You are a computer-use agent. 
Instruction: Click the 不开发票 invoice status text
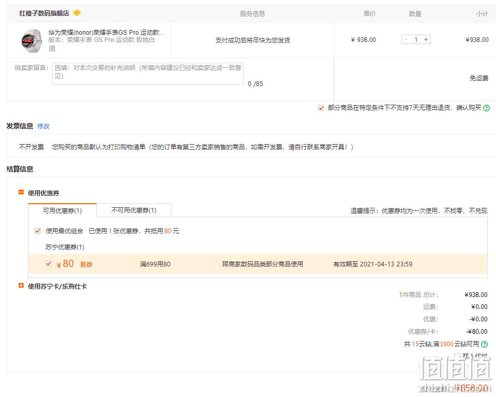pyautogui.click(x=31, y=147)
